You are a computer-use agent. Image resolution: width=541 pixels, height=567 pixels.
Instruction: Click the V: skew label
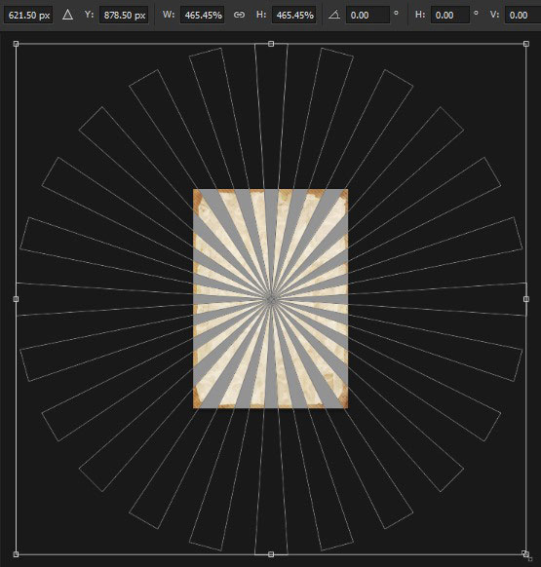pos(494,15)
